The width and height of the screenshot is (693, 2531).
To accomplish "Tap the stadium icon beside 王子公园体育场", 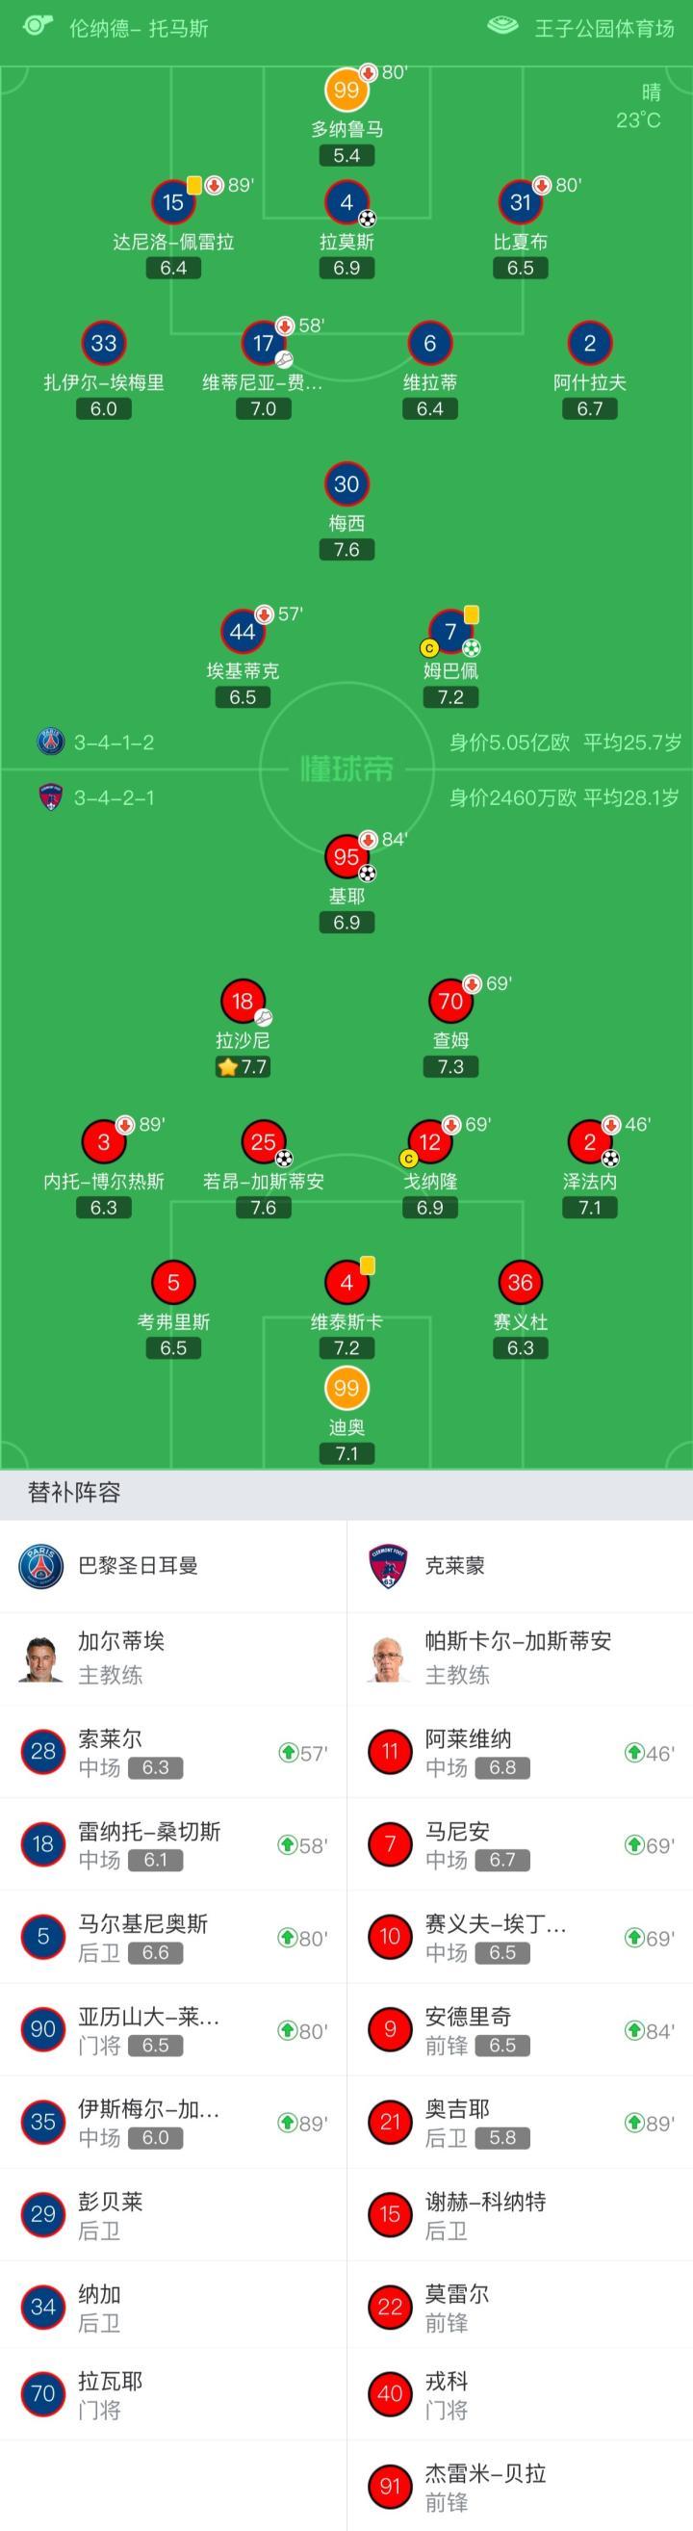I will click(x=502, y=27).
